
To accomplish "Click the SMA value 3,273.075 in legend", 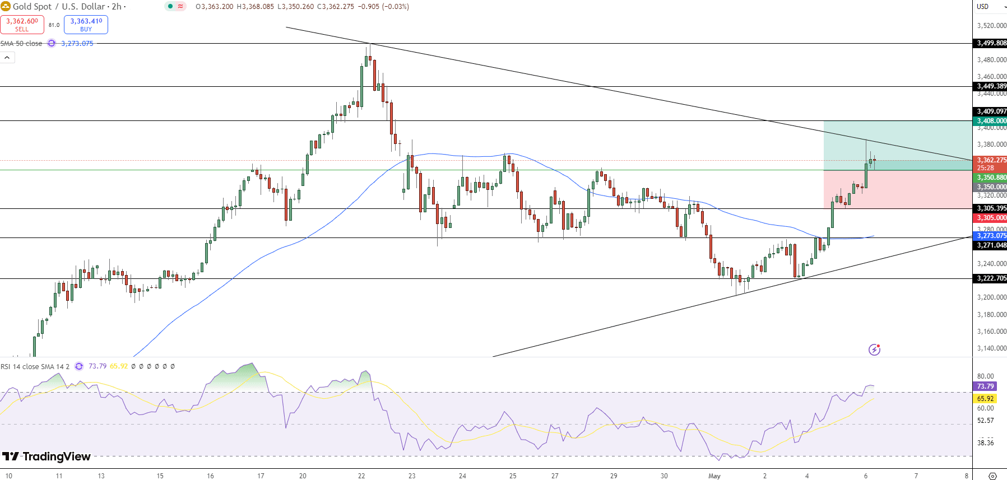I will tap(77, 44).
